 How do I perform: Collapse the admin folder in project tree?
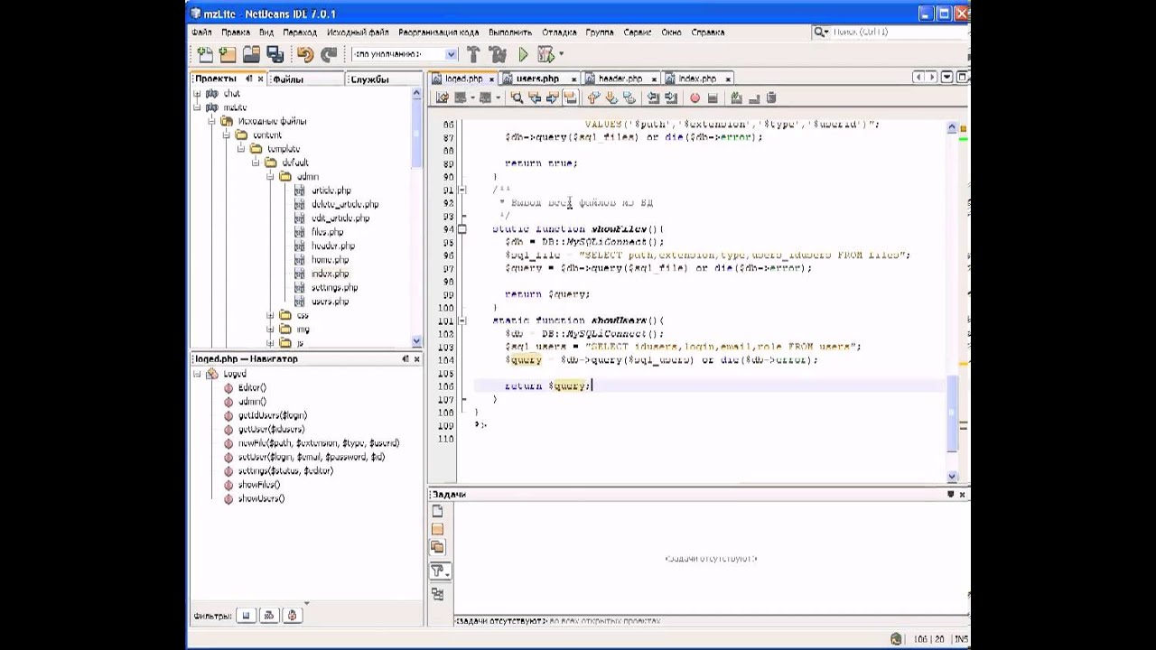270,177
